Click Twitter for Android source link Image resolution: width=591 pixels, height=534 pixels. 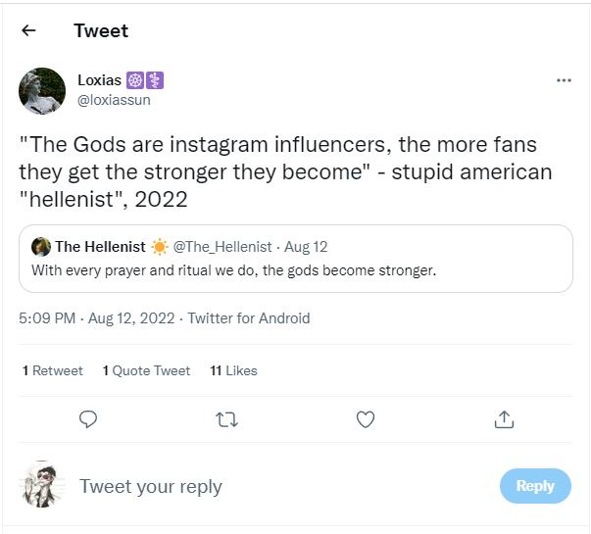tap(249, 318)
